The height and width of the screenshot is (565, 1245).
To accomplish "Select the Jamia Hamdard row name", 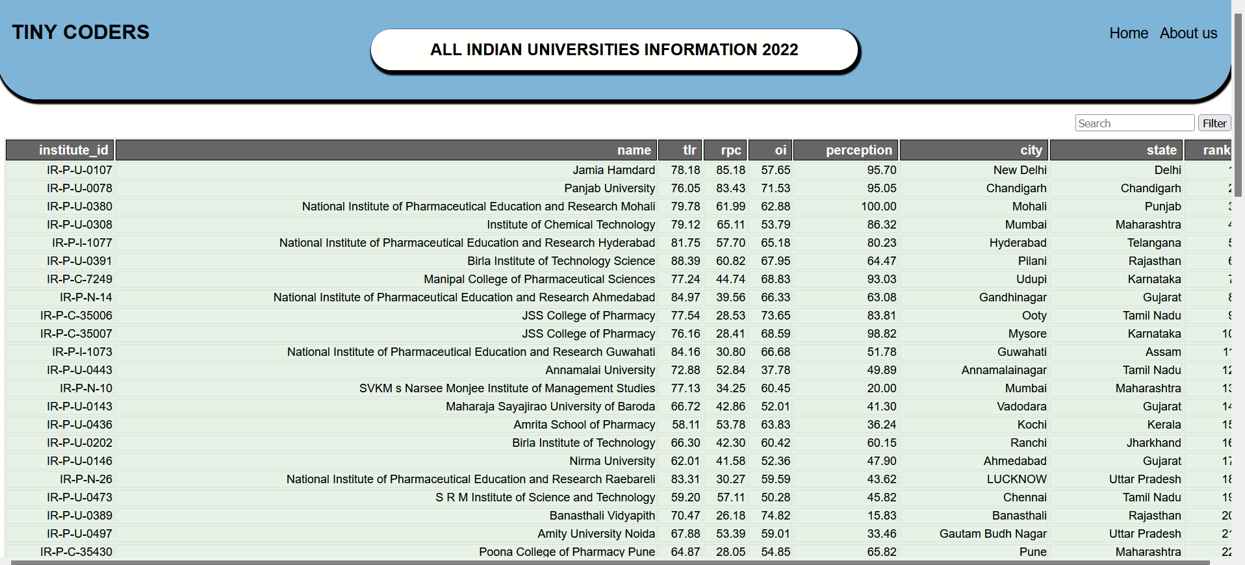I will pos(613,170).
